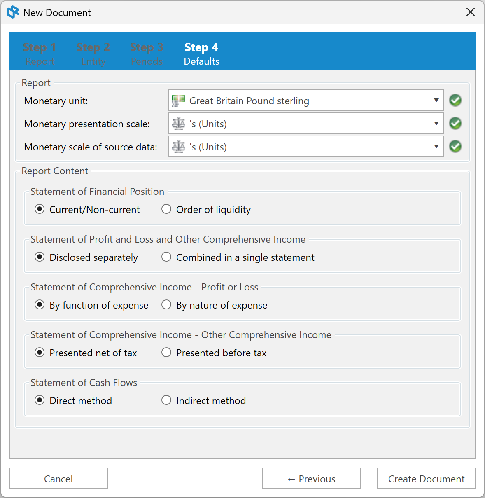This screenshot has height=498, width=485.
Task: Click the app logo icon in title bar
Action: click(x=13, y=12)
